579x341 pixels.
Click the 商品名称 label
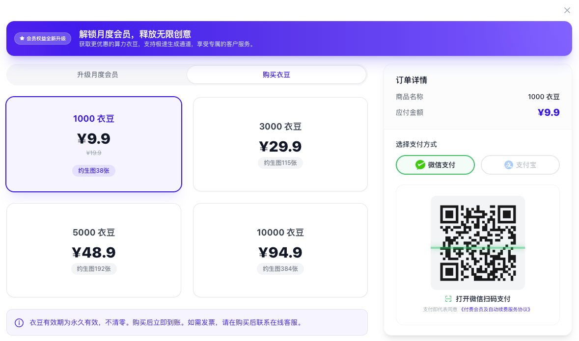[x=410, y=97]
